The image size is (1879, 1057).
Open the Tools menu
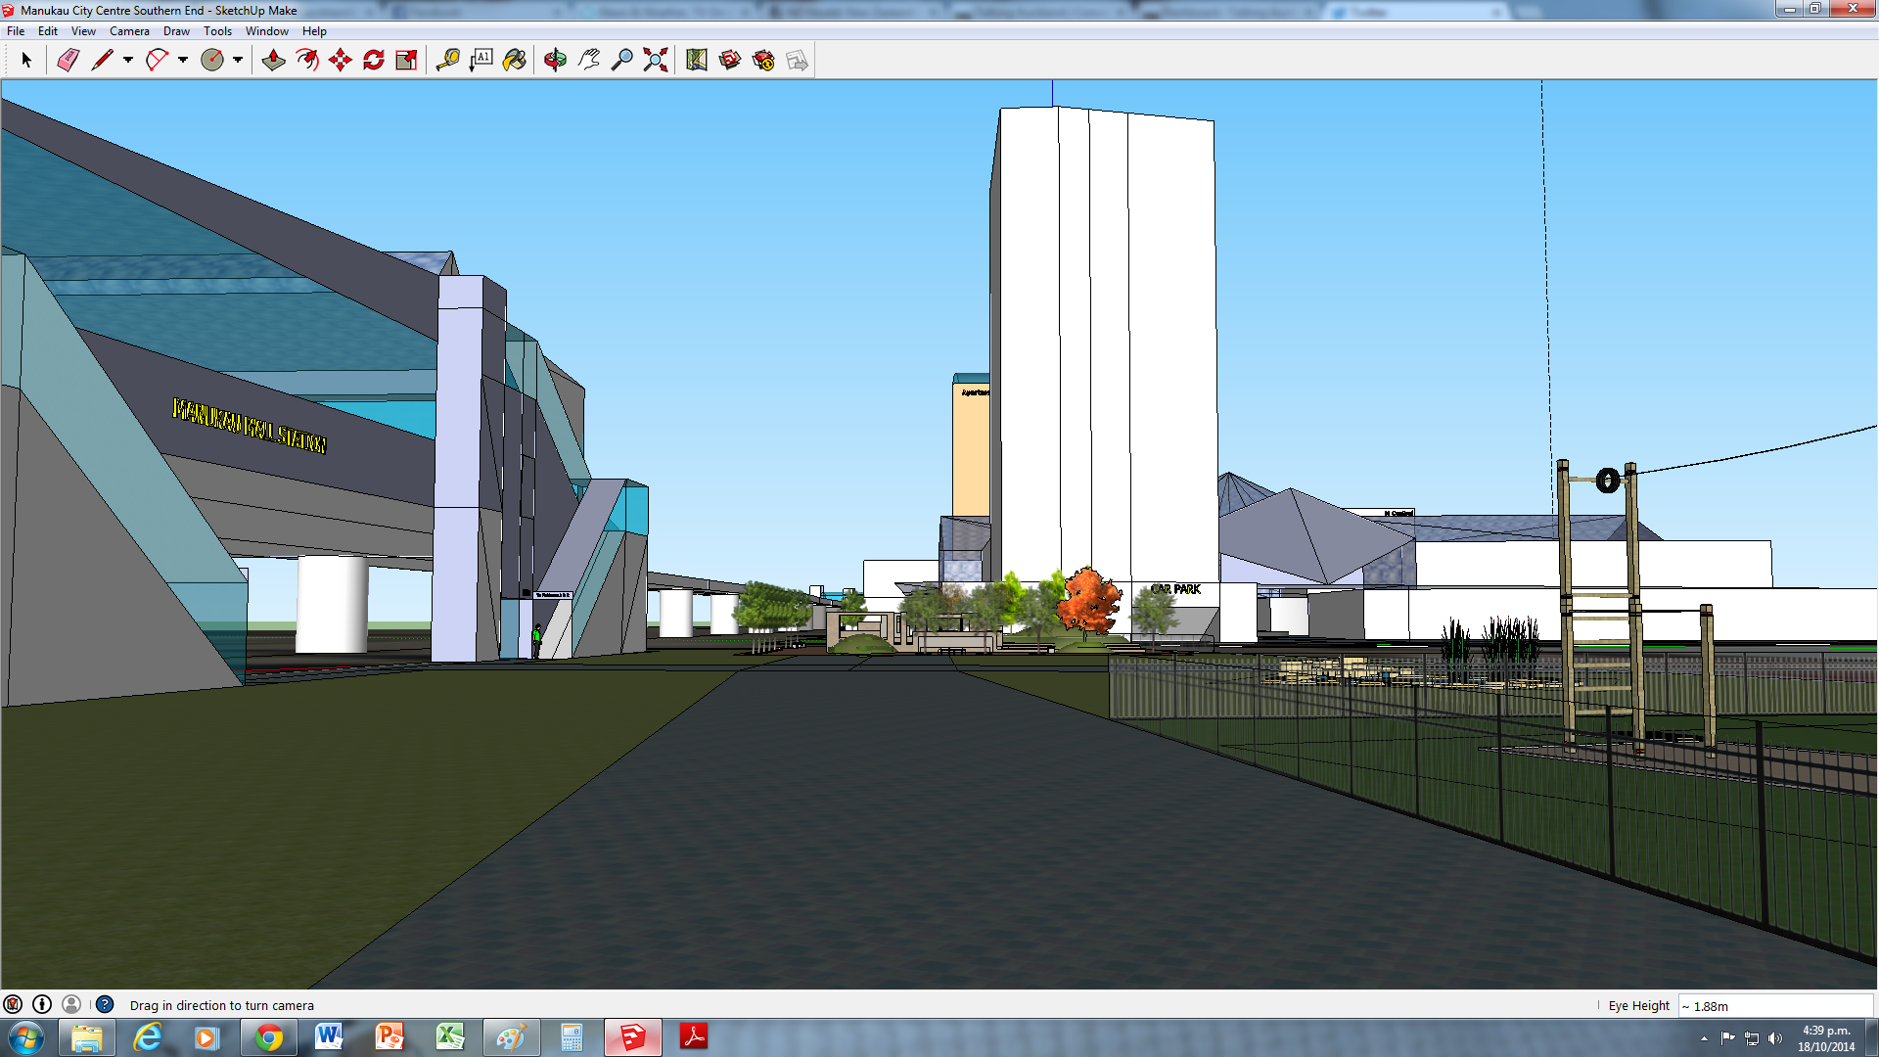click(x=217, y=31)
